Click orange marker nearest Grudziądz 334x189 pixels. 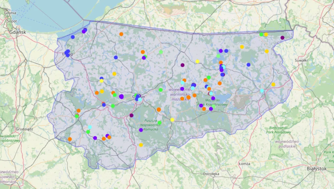[70, 139]
